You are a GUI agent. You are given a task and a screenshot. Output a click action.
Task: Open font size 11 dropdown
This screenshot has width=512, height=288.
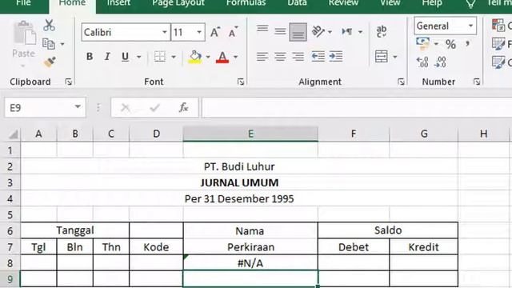point(199,32)
